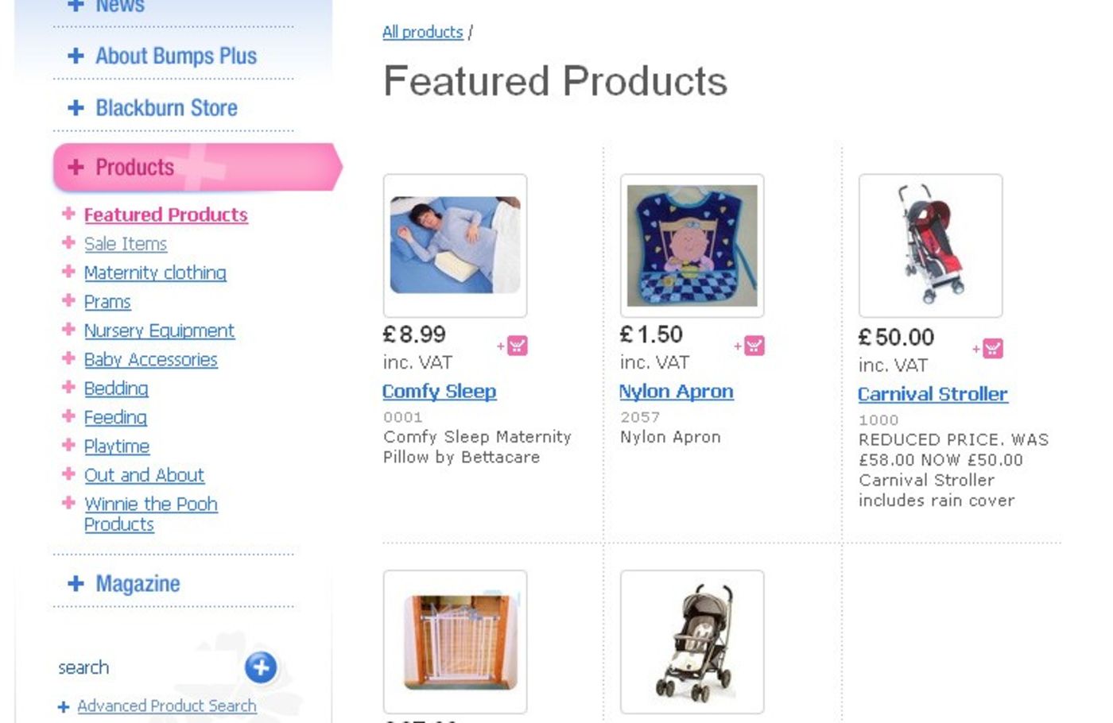Open the Comfy Sleep product link
Screen dimensions: 1113x723
pos(439,392)
